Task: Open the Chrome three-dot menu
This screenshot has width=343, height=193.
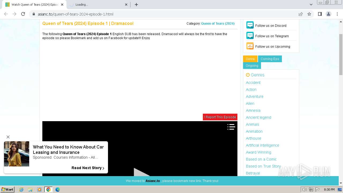Action: coord(337,14)
